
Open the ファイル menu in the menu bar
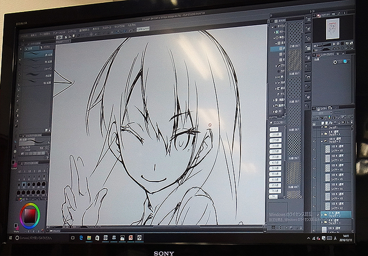(24, 36)
